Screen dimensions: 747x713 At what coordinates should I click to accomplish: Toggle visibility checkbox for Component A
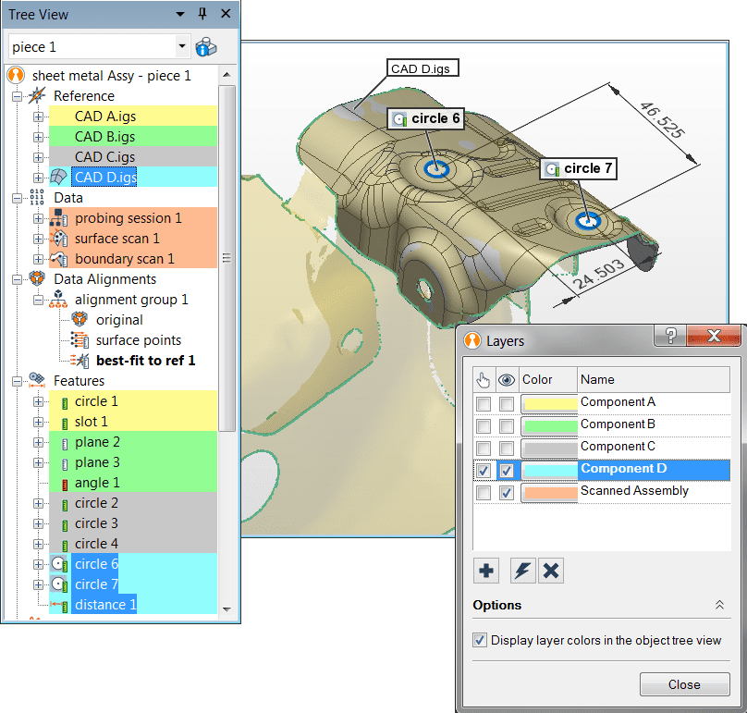[507, 404]
